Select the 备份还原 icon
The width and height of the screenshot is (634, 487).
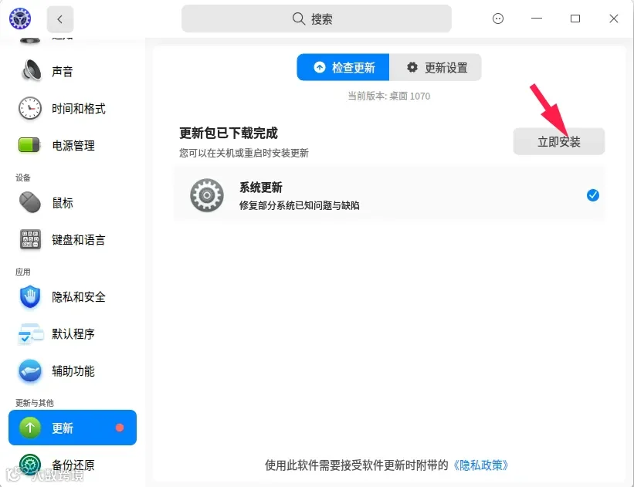coord(30,465)
